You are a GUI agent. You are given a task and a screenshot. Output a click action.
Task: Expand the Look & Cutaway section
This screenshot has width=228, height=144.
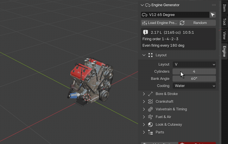(144, 125)
